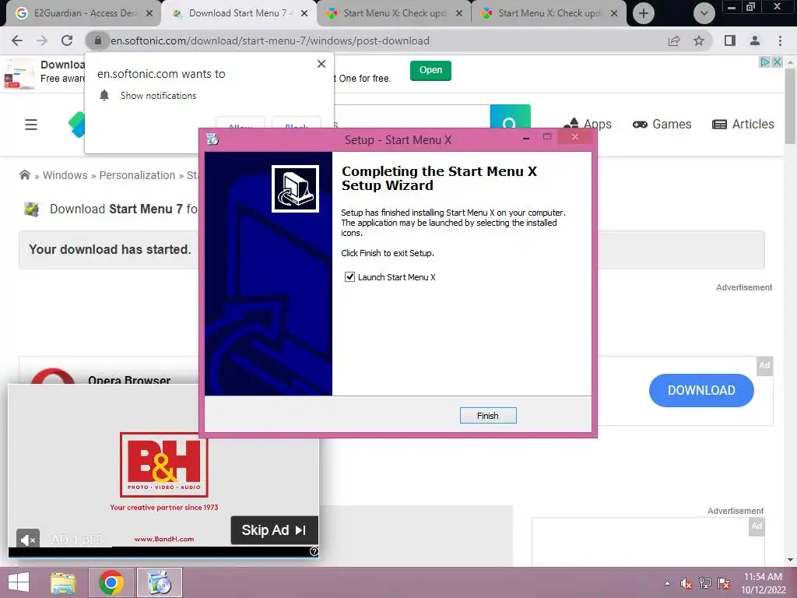Viewport: 797px width, 598px height.
Task: Click blue DOWNLOAD button for Opera
Action: pos(701,390)
